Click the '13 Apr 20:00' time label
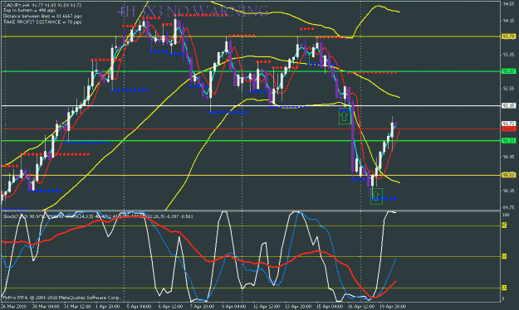This screenshot has width=519, height=310. [297, 307]
